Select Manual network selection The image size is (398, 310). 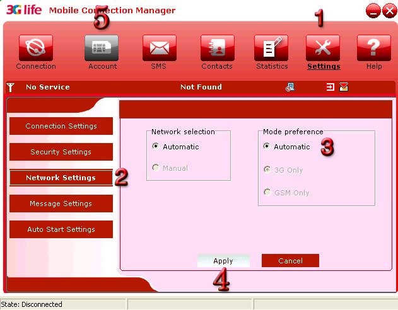pos(156,168)
